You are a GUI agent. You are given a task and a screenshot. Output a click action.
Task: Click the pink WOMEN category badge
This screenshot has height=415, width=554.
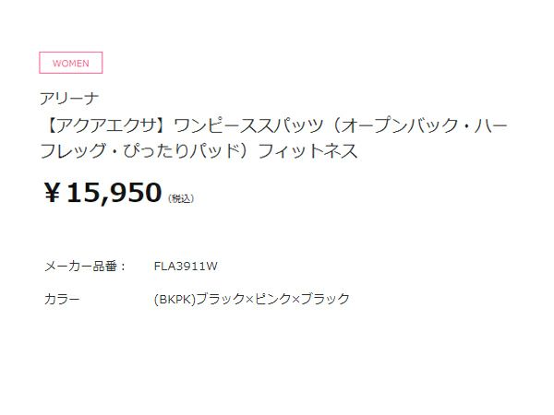coord(71,63)
